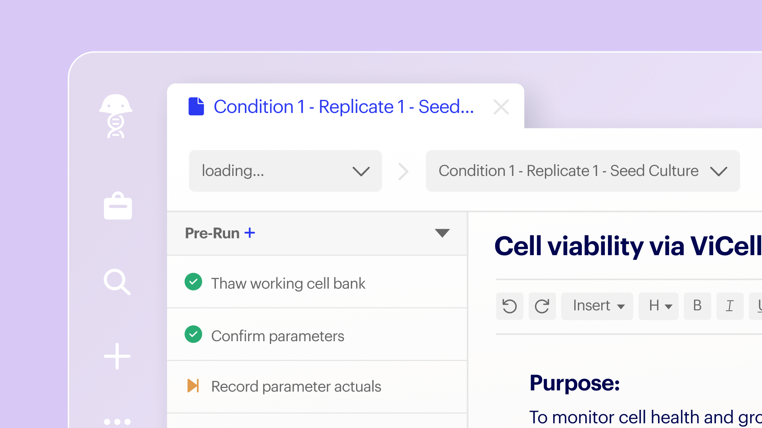Toggle italic formatting button
The width and height of the screenshot is (762, 428).
(x=729, y=306)
